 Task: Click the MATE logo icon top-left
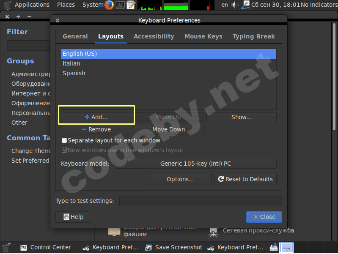7,5
